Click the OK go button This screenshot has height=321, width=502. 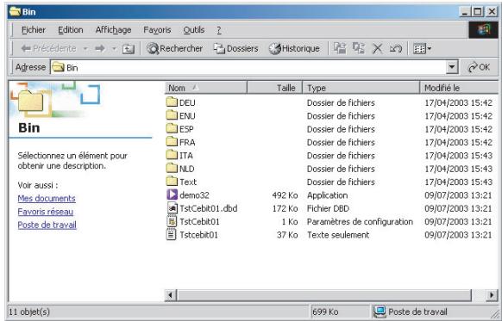[479, 67]
